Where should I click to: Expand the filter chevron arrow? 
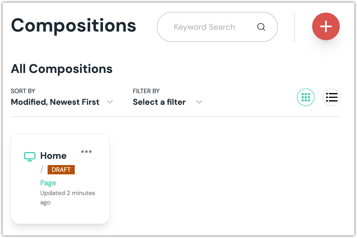(x=199, y=102)
